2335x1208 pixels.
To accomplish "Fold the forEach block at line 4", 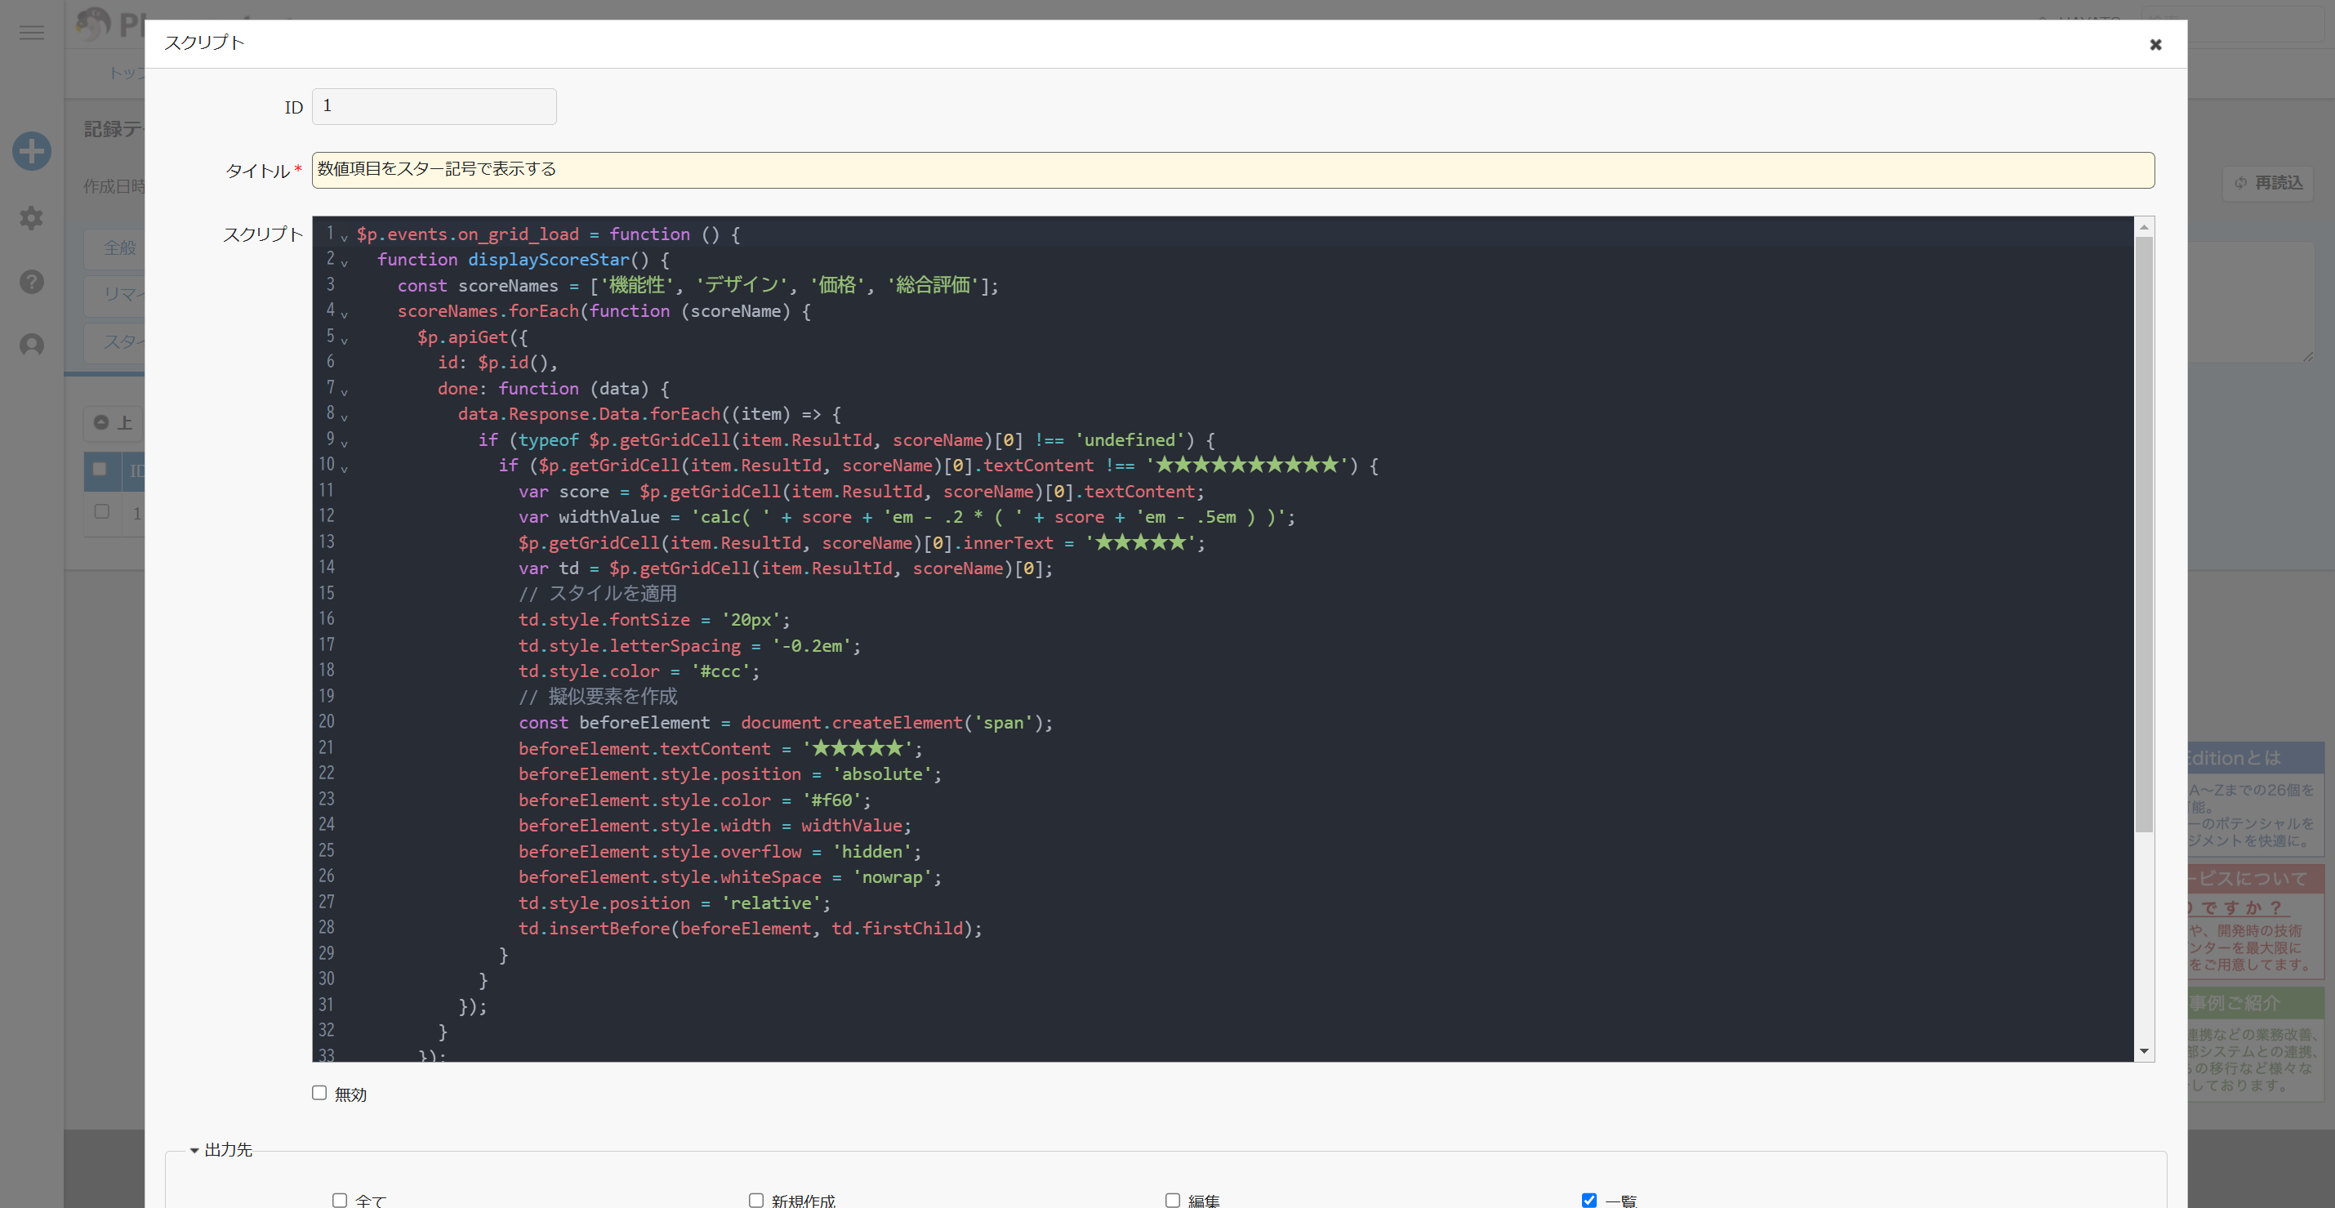I will pyautogui.click(x=345, y=314).
